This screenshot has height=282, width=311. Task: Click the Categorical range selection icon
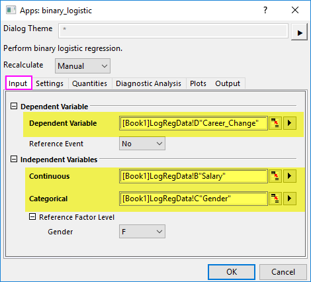275,199
